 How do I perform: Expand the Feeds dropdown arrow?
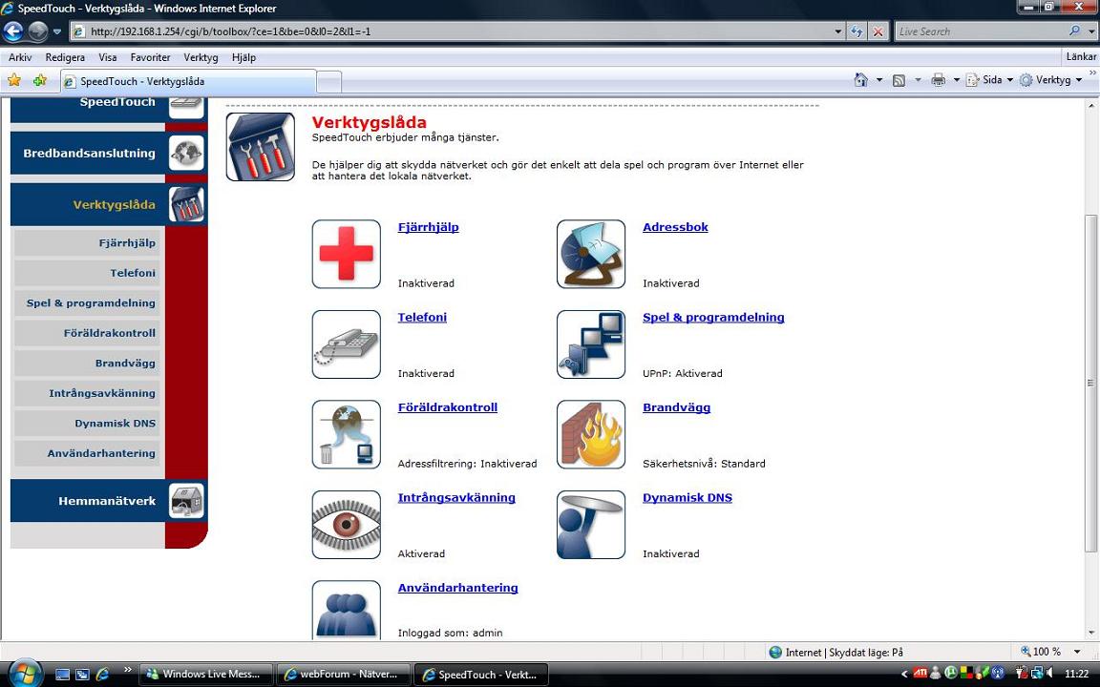pos(918,80)
